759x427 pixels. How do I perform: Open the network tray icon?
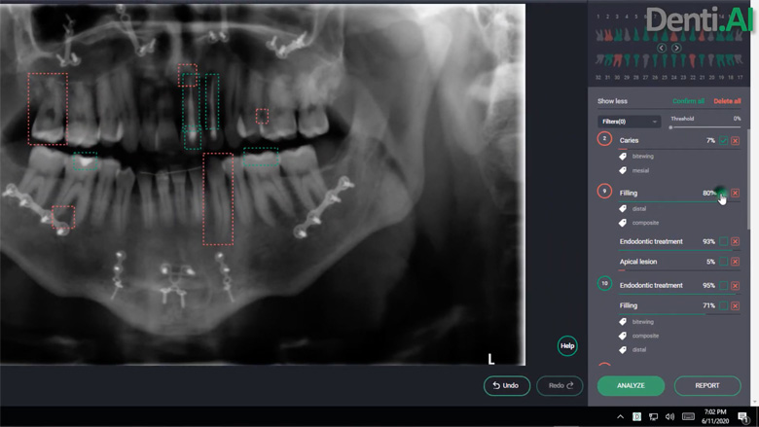[x=654, y=416]
